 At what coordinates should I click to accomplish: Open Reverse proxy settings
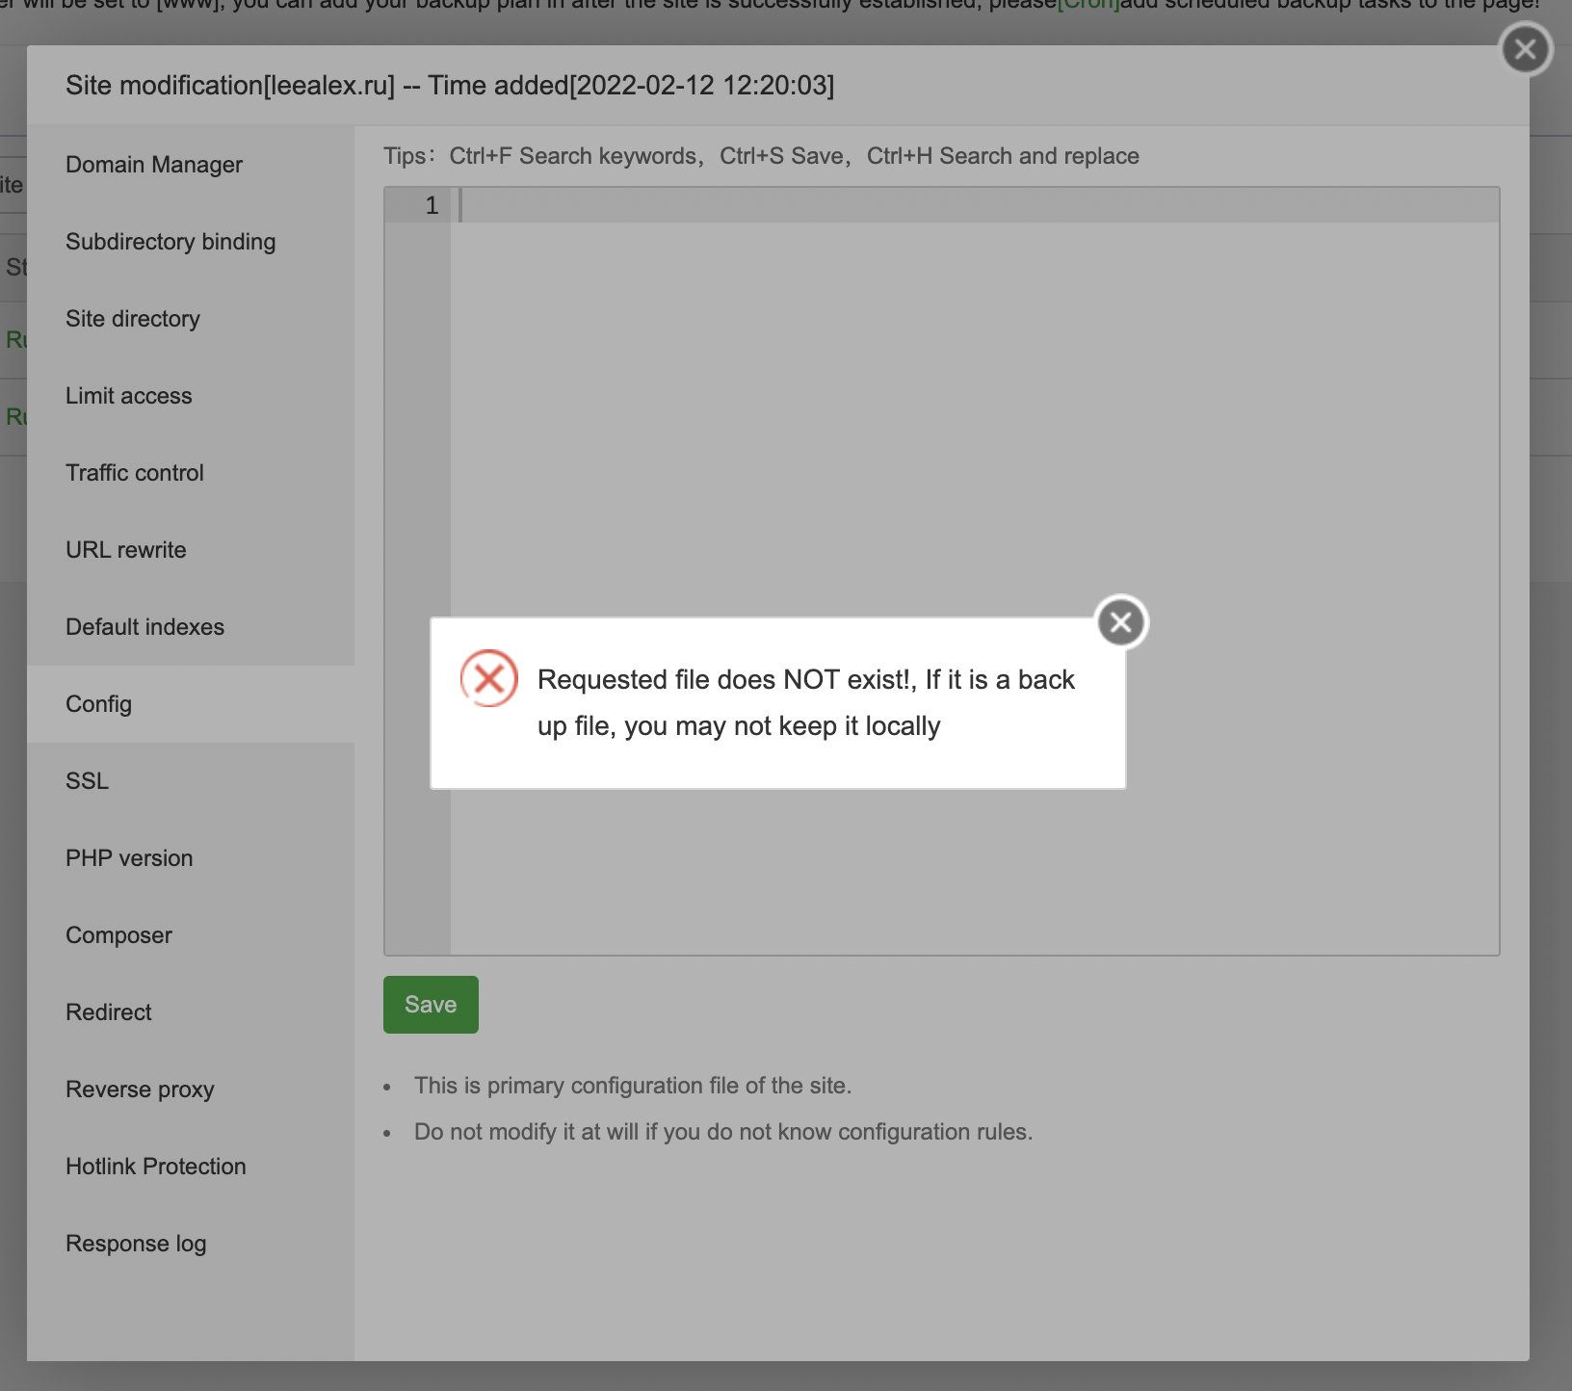[x=140, y=1089]
